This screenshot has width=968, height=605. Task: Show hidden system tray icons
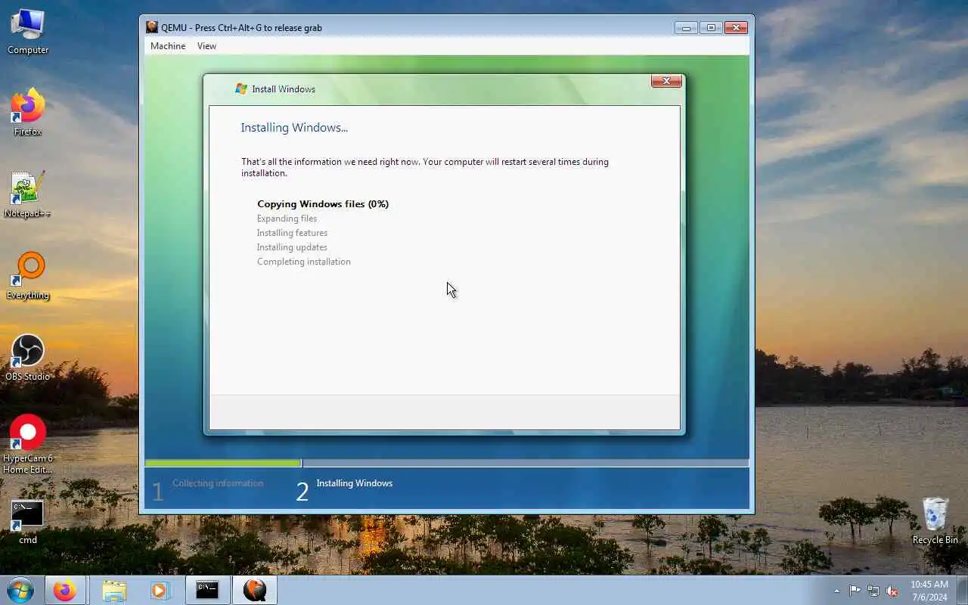point(836,591)
